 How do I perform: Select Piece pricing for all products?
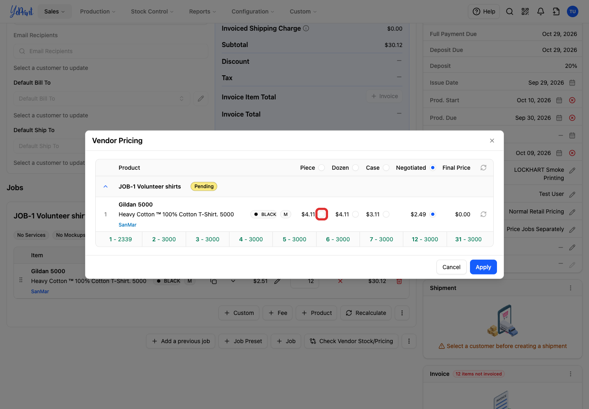pos(321,168)
